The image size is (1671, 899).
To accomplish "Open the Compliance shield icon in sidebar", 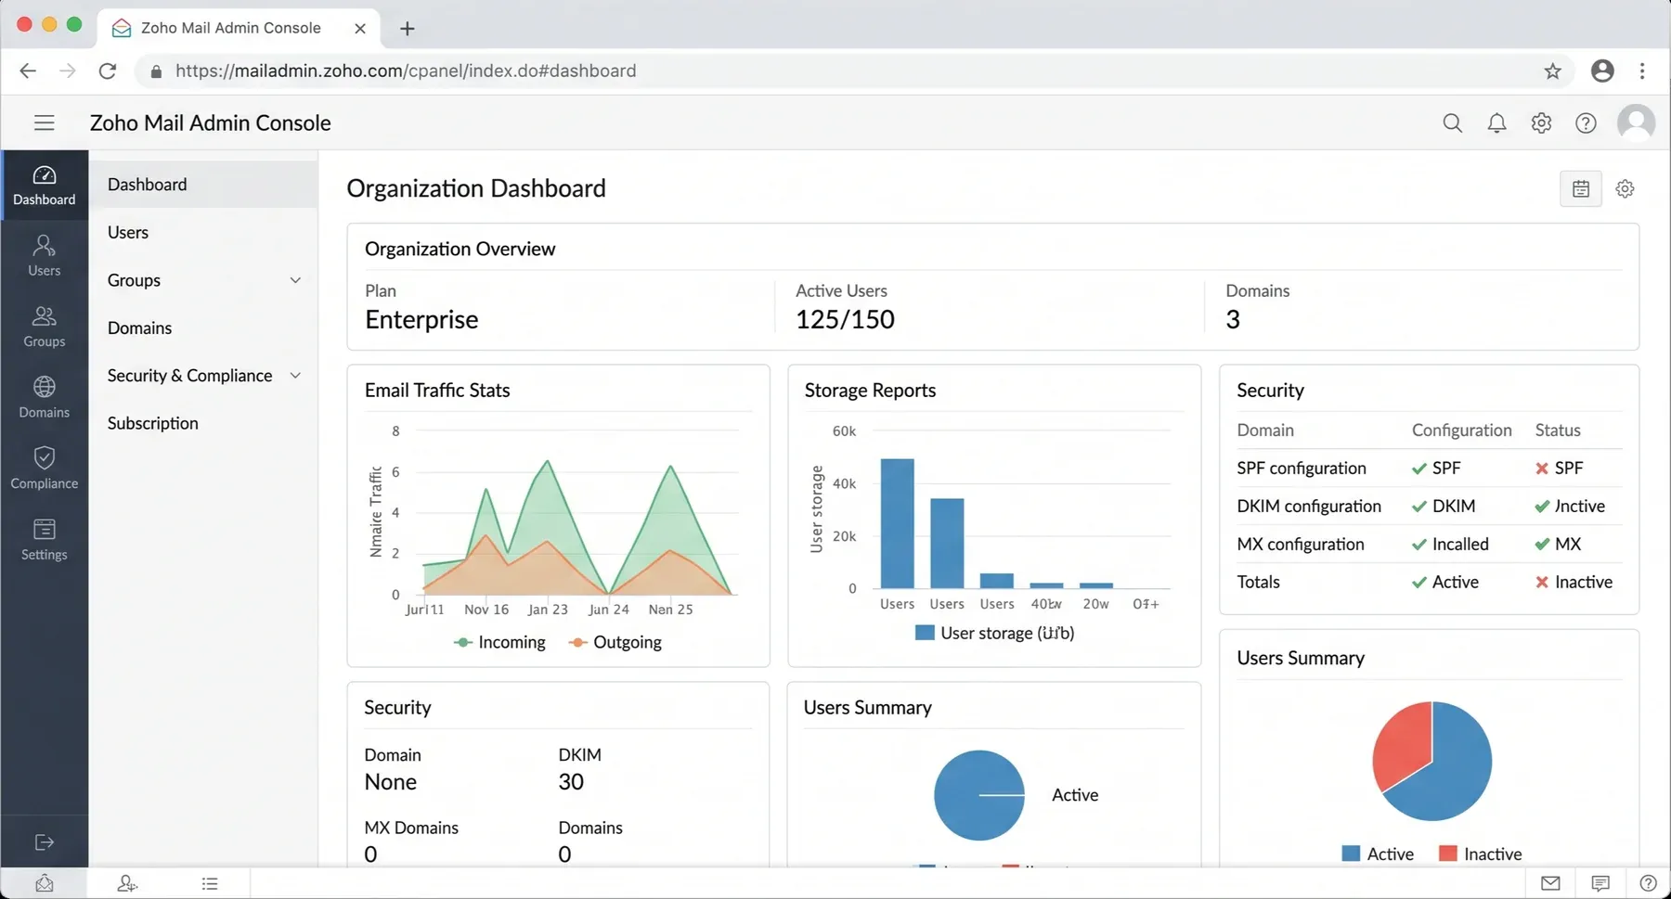I will coord(44,469).
